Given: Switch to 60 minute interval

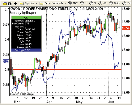Looking at the screenshot, I should [102, 3].
